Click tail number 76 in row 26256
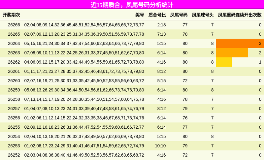This screenshot has width=264, height=160. point(185,118)
